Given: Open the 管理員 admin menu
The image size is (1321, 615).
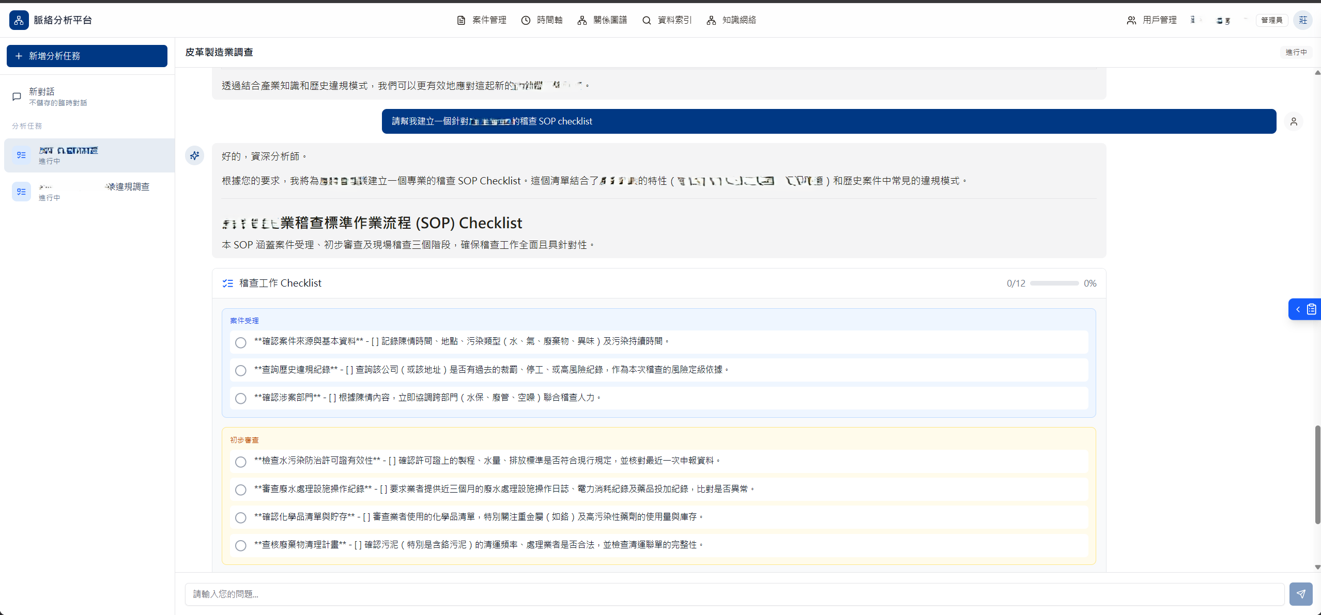Looking at the screenshot, I should pyautogui.click(x=1272, y=20).
